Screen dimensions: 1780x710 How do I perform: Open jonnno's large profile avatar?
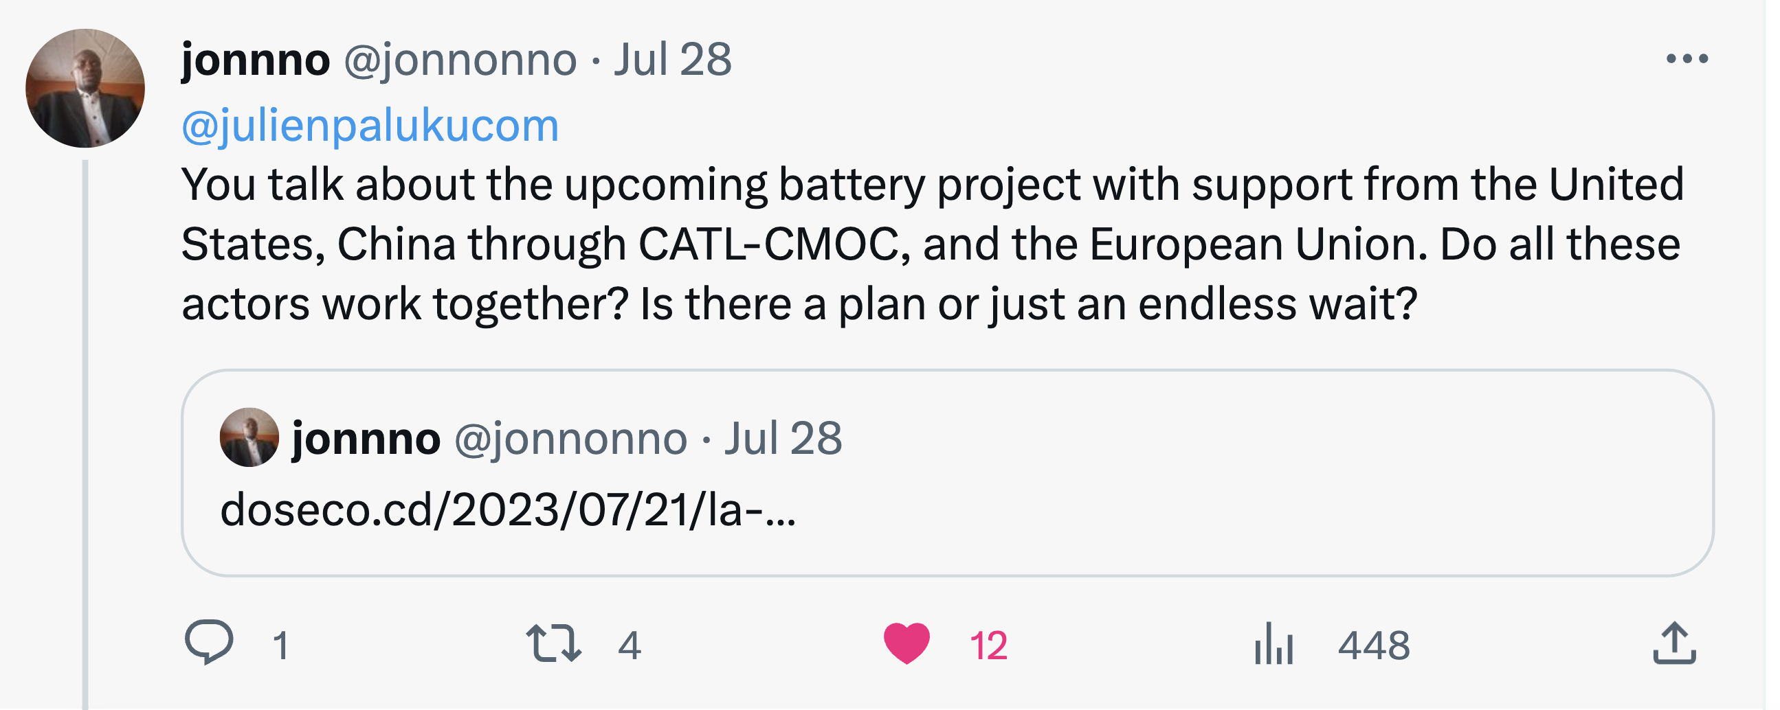85,89
